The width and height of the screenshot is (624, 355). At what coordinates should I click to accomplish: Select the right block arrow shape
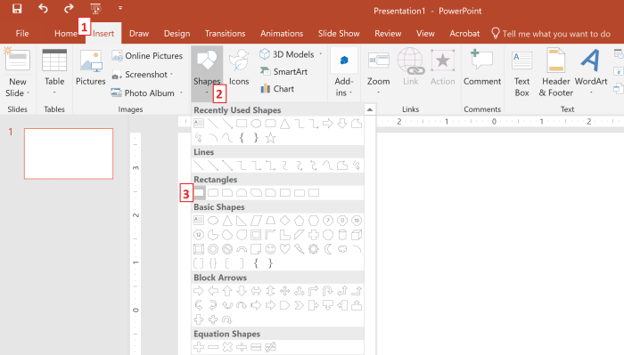pos(198,291)
